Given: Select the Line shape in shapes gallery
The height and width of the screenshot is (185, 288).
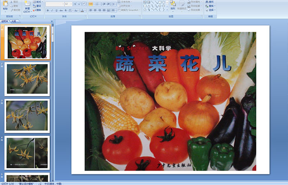Looking at the screenshot, I should [152, 2].
